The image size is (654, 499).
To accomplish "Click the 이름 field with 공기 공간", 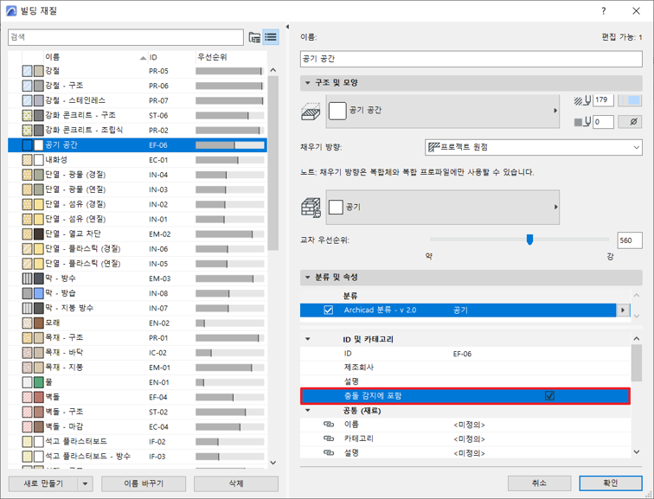I will pos(471,59).
